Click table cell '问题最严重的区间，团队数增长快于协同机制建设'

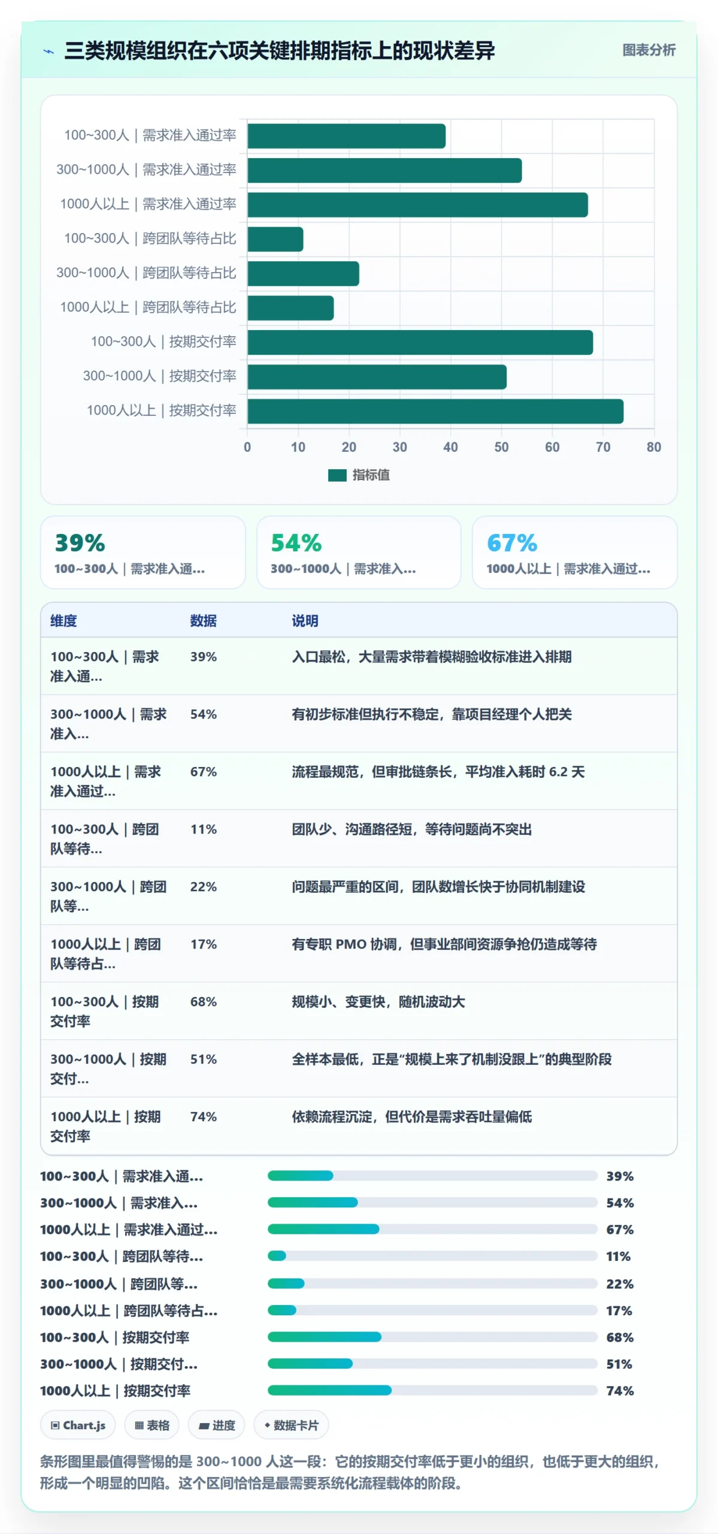pyautogui.click(x=438, y=887)
